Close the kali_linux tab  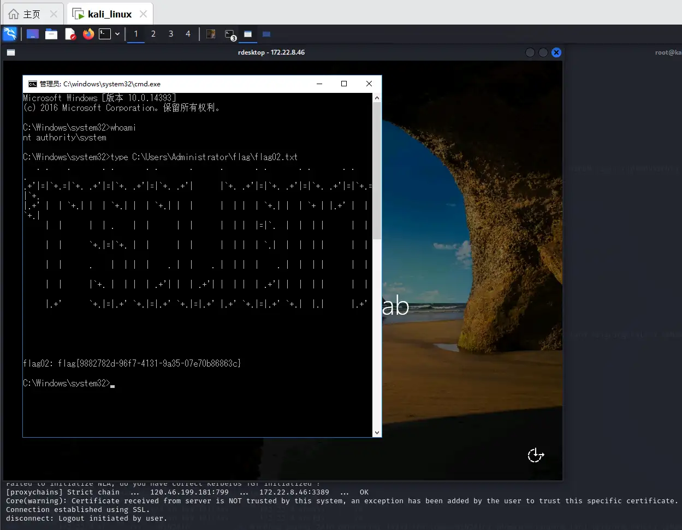[143, 14]
